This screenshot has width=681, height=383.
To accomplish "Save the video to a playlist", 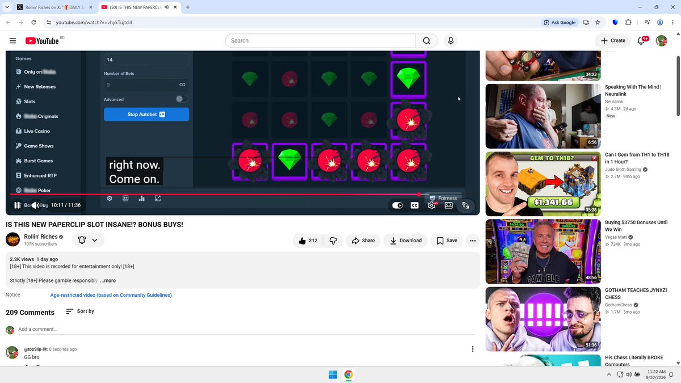I will tap(447, 241).
